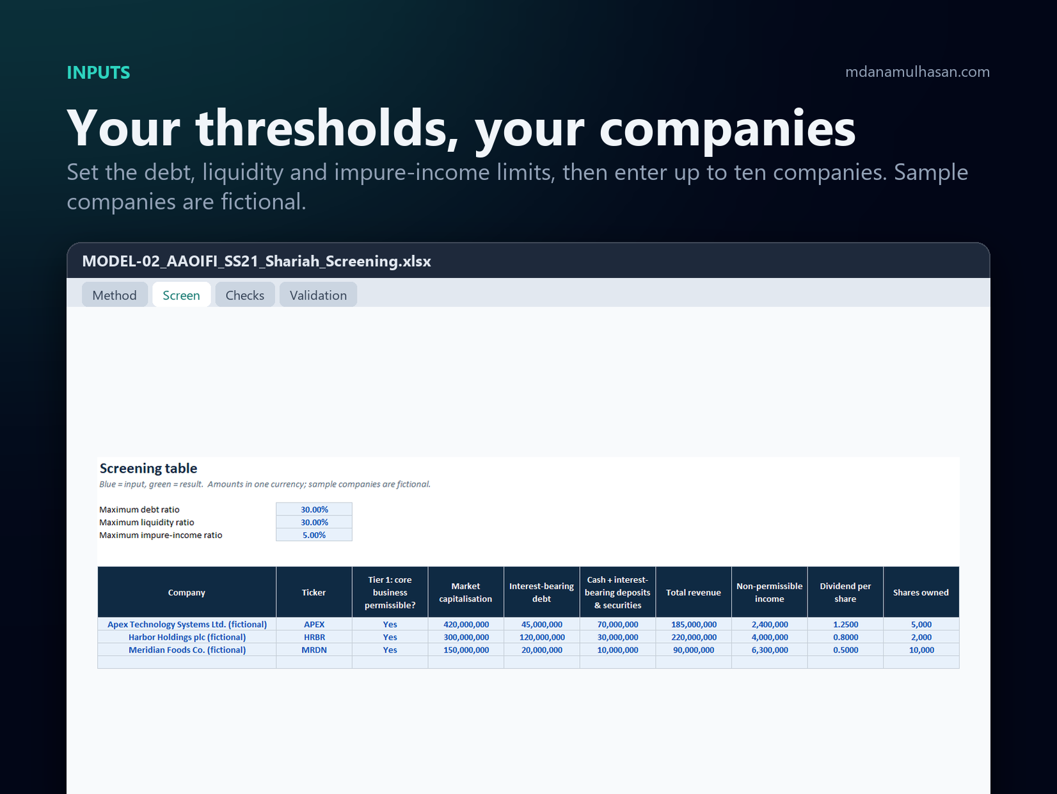Select Meridian Foods Co. company cell
The width and height of the screenshot is (1057, 794).
point(187,650)
